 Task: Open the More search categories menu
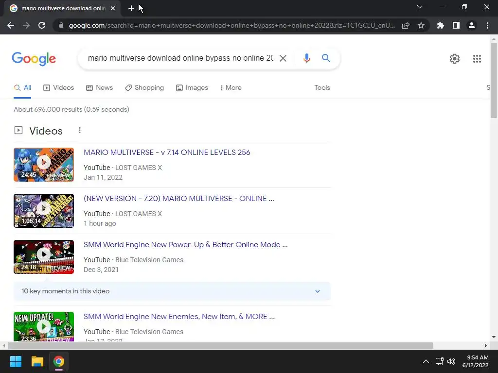231,88
